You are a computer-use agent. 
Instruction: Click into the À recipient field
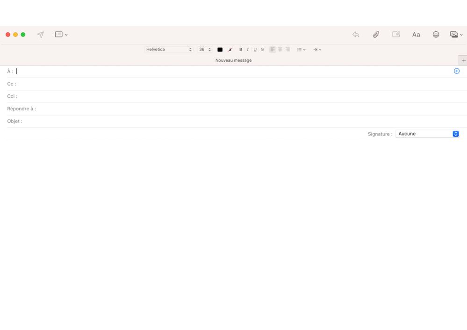point(234,71)
